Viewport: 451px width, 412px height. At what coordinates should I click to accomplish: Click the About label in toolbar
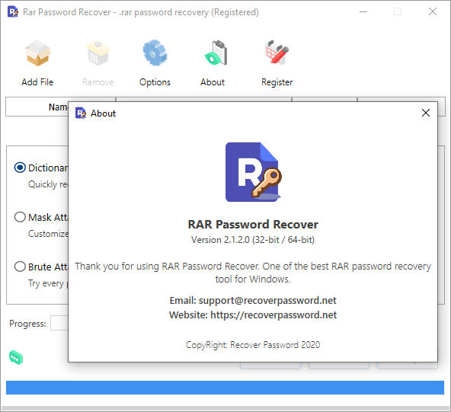[213, 82]
